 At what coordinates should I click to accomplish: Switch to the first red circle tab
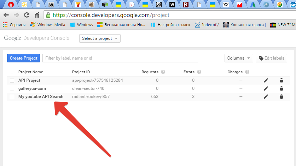coord(11,5)
